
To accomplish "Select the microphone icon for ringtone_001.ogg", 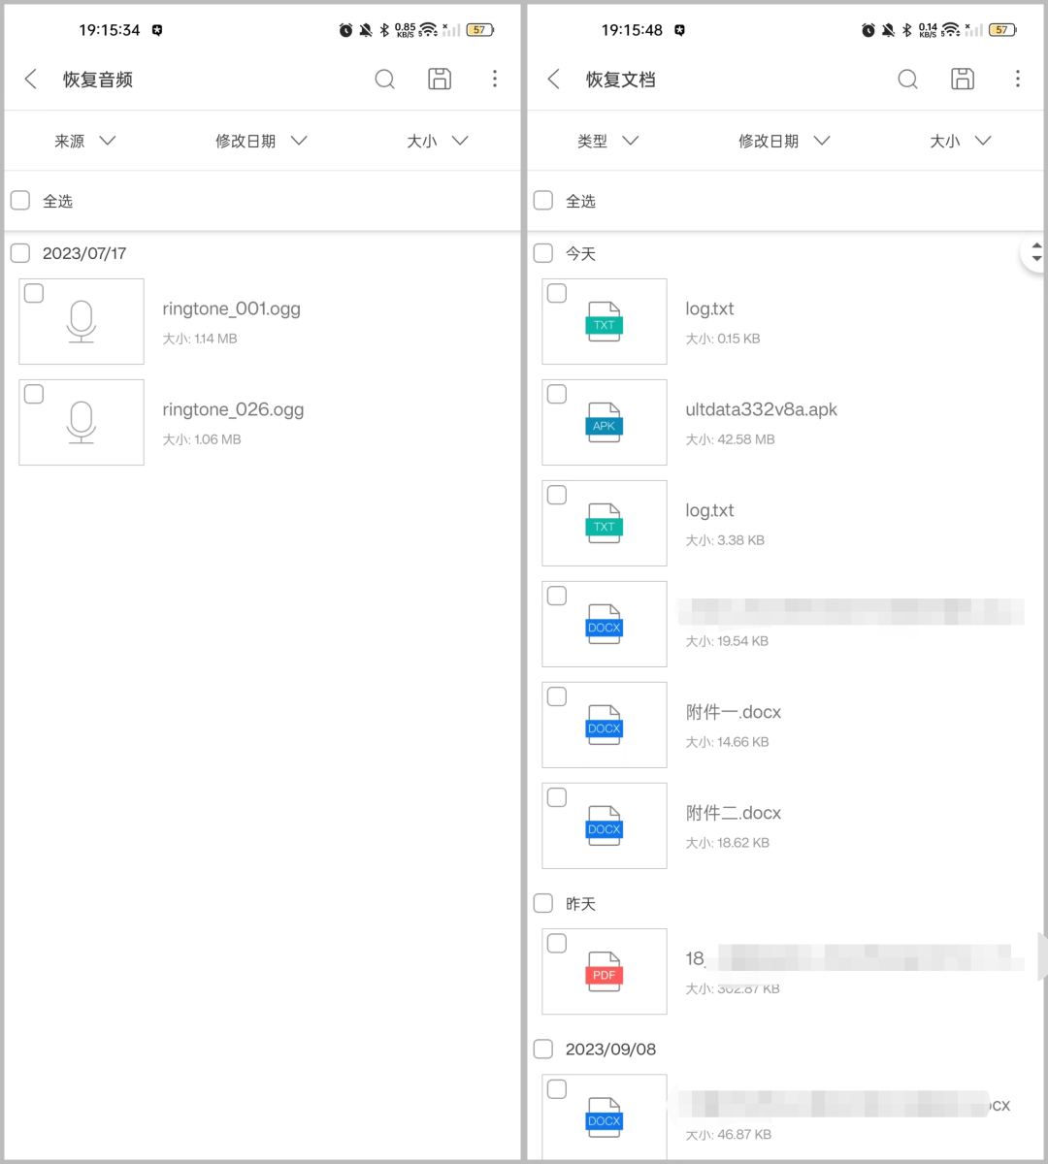I will coord(81,321).
